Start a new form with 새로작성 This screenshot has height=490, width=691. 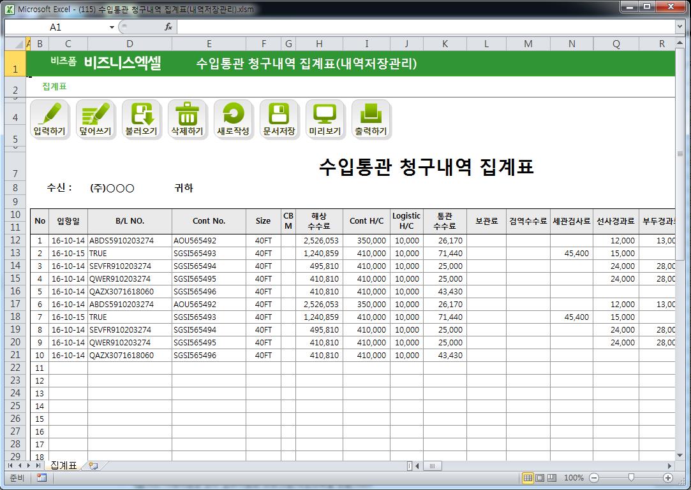click(233, 119)
